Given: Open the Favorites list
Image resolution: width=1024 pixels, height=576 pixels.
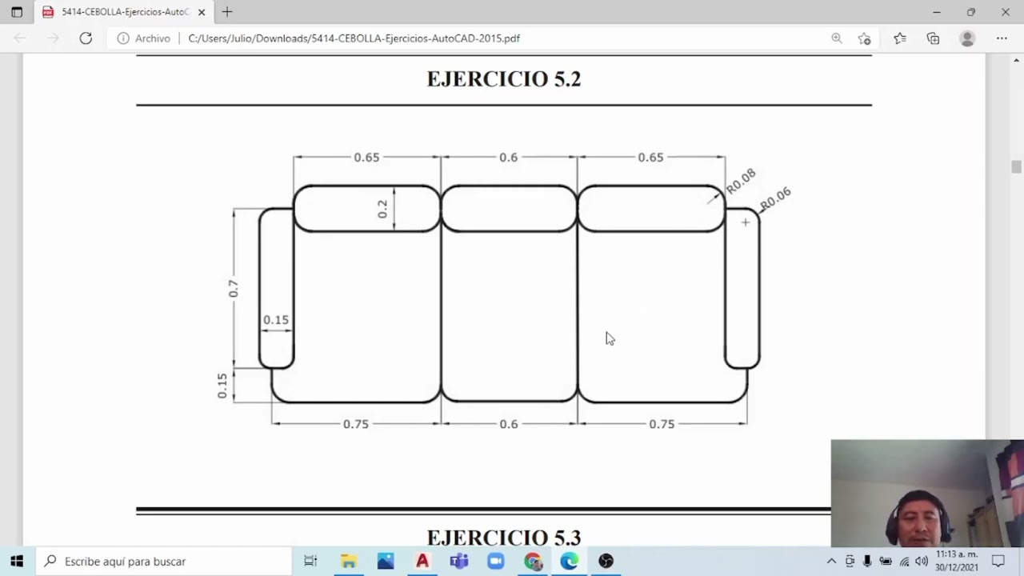Looking at the screenshot, I should coord(900,38).
